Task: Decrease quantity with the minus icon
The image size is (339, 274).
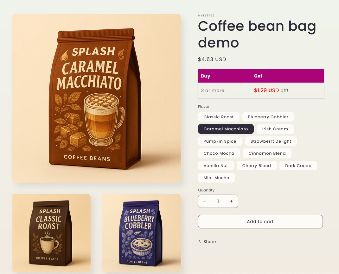Action: point(205,201)
